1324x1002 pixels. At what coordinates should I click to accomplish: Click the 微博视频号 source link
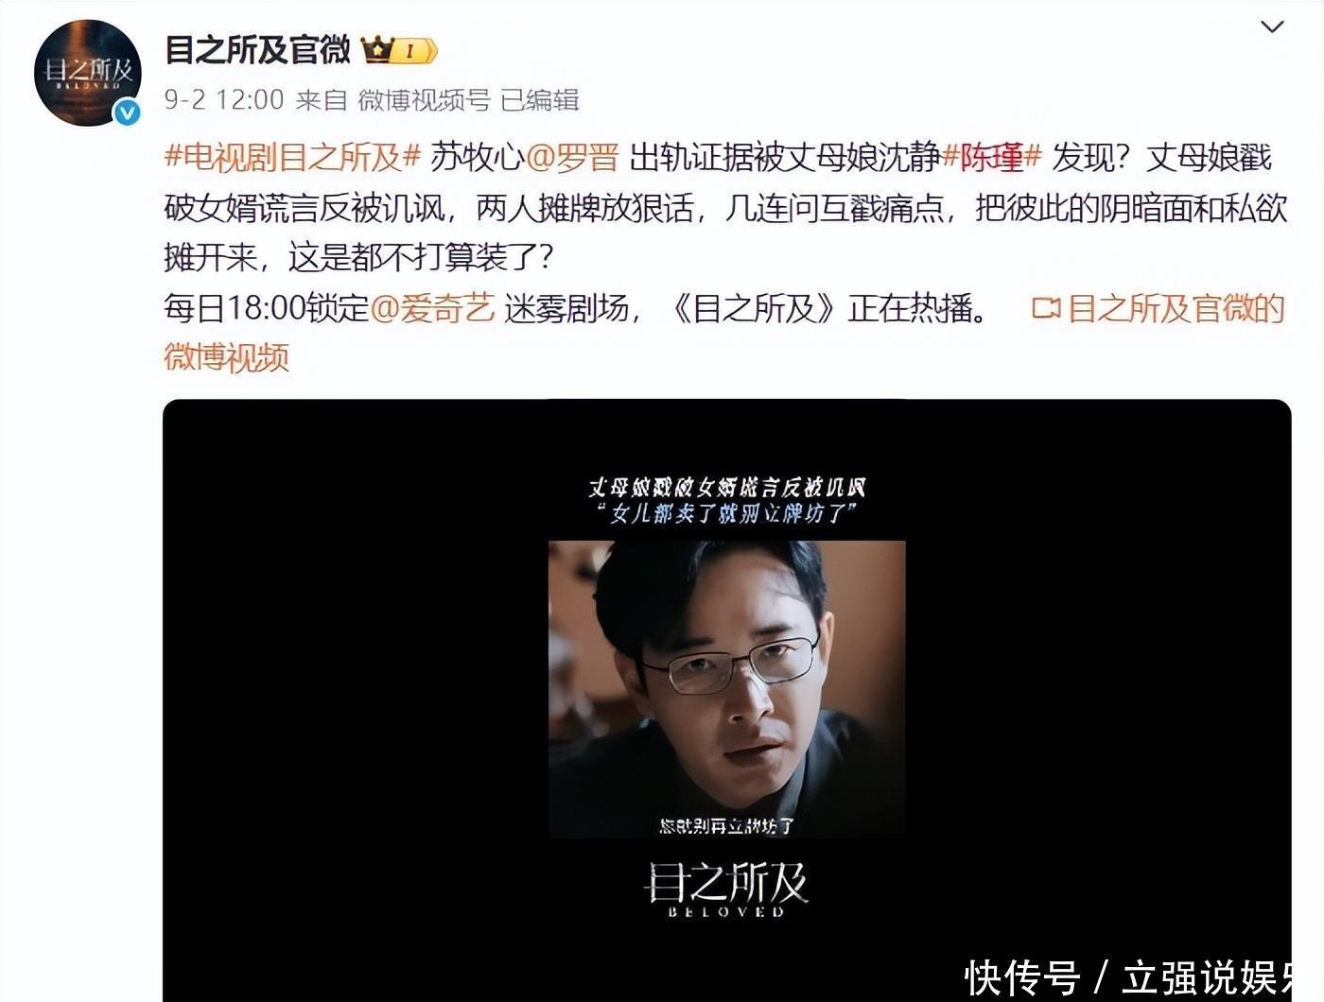click(x=424, y=99)
